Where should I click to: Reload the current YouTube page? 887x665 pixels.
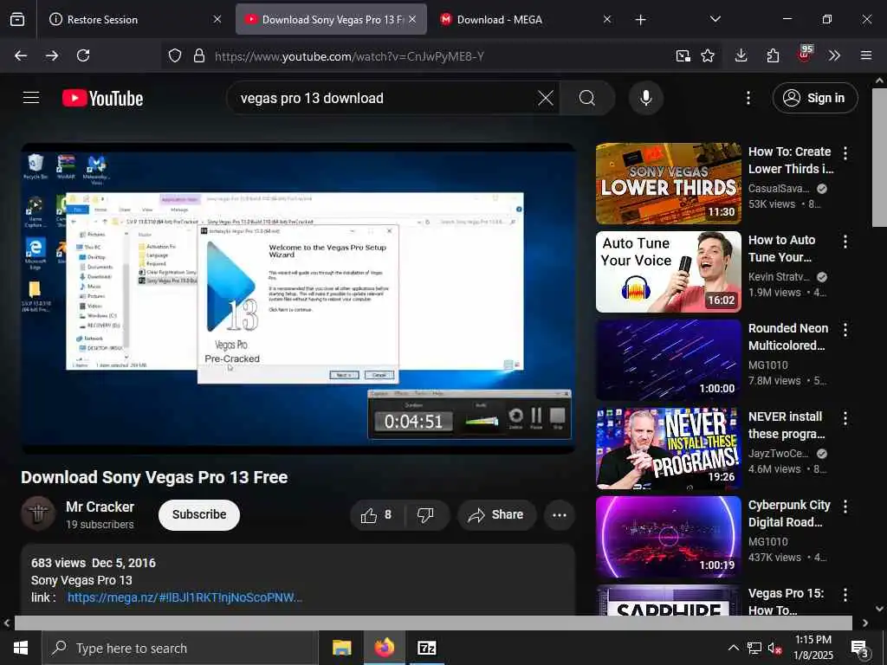(x=83, y=55)
